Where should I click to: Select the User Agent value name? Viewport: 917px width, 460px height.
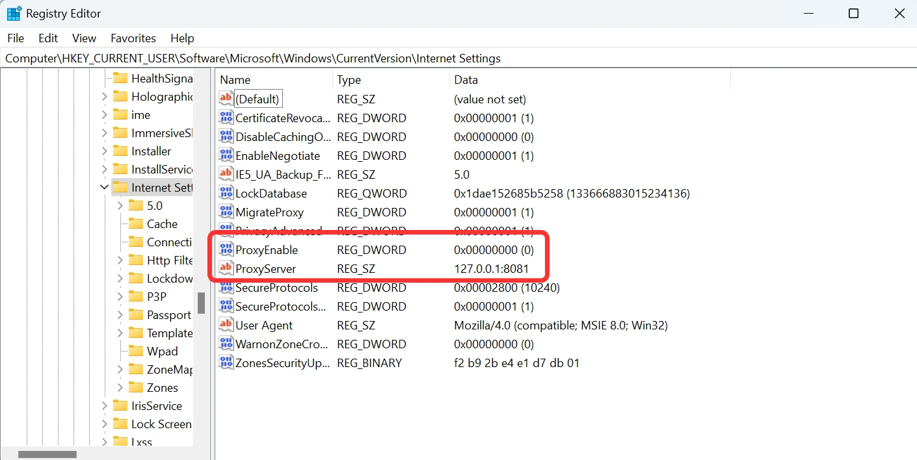264,326
